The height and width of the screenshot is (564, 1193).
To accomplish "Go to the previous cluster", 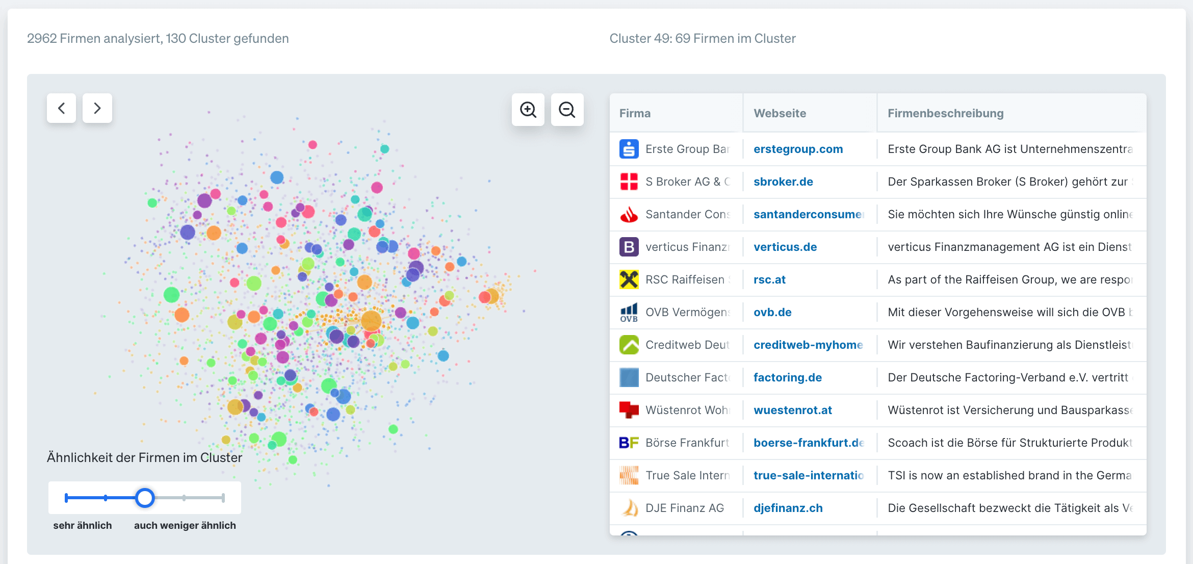I will pos(61,108).
